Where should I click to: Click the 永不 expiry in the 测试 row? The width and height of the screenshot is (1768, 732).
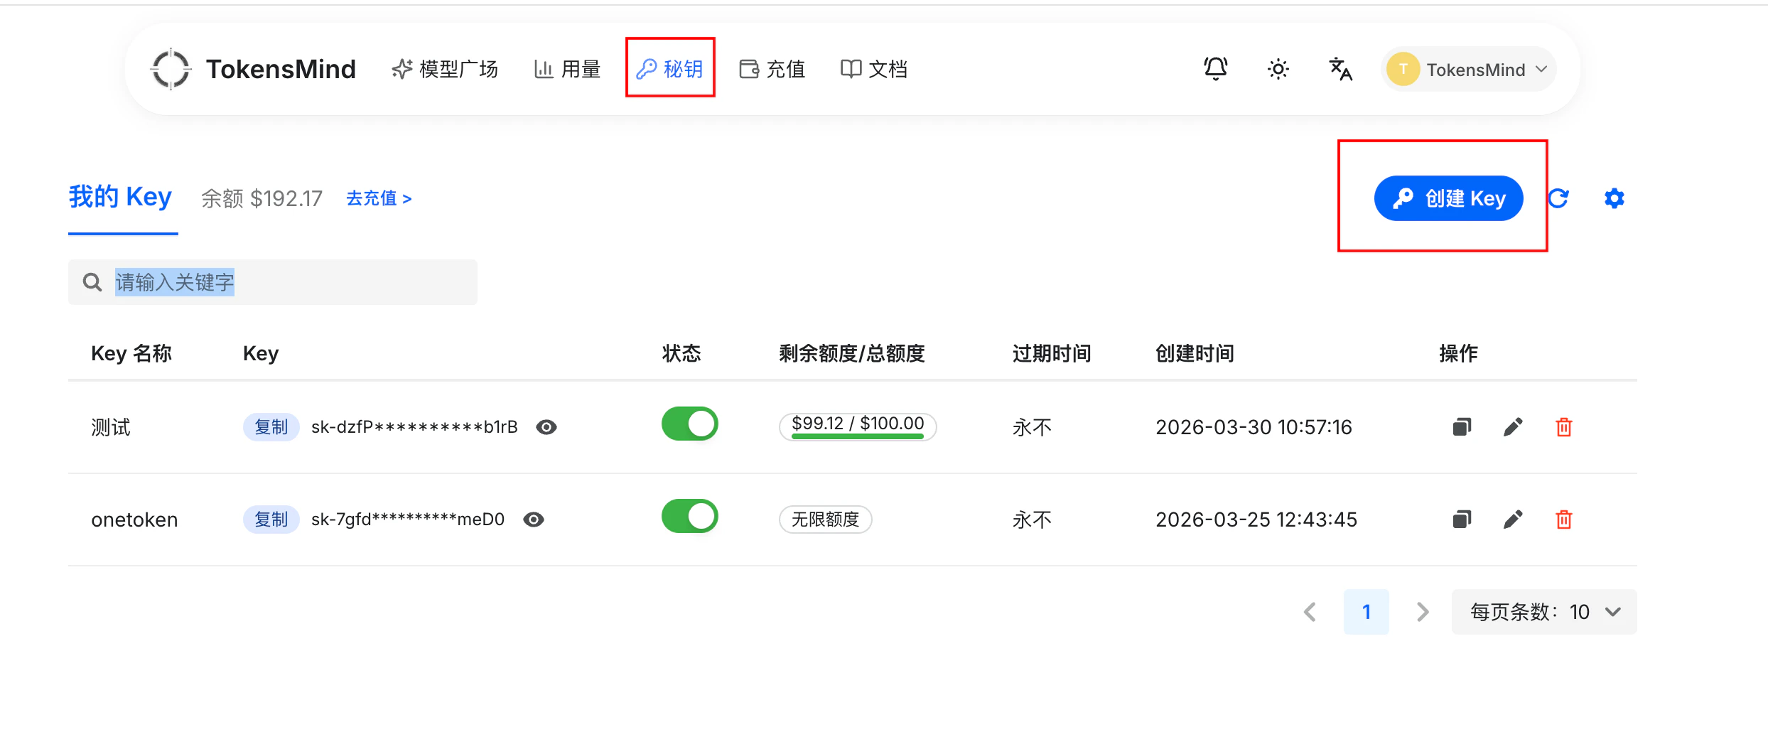[x=1032, y=427]
